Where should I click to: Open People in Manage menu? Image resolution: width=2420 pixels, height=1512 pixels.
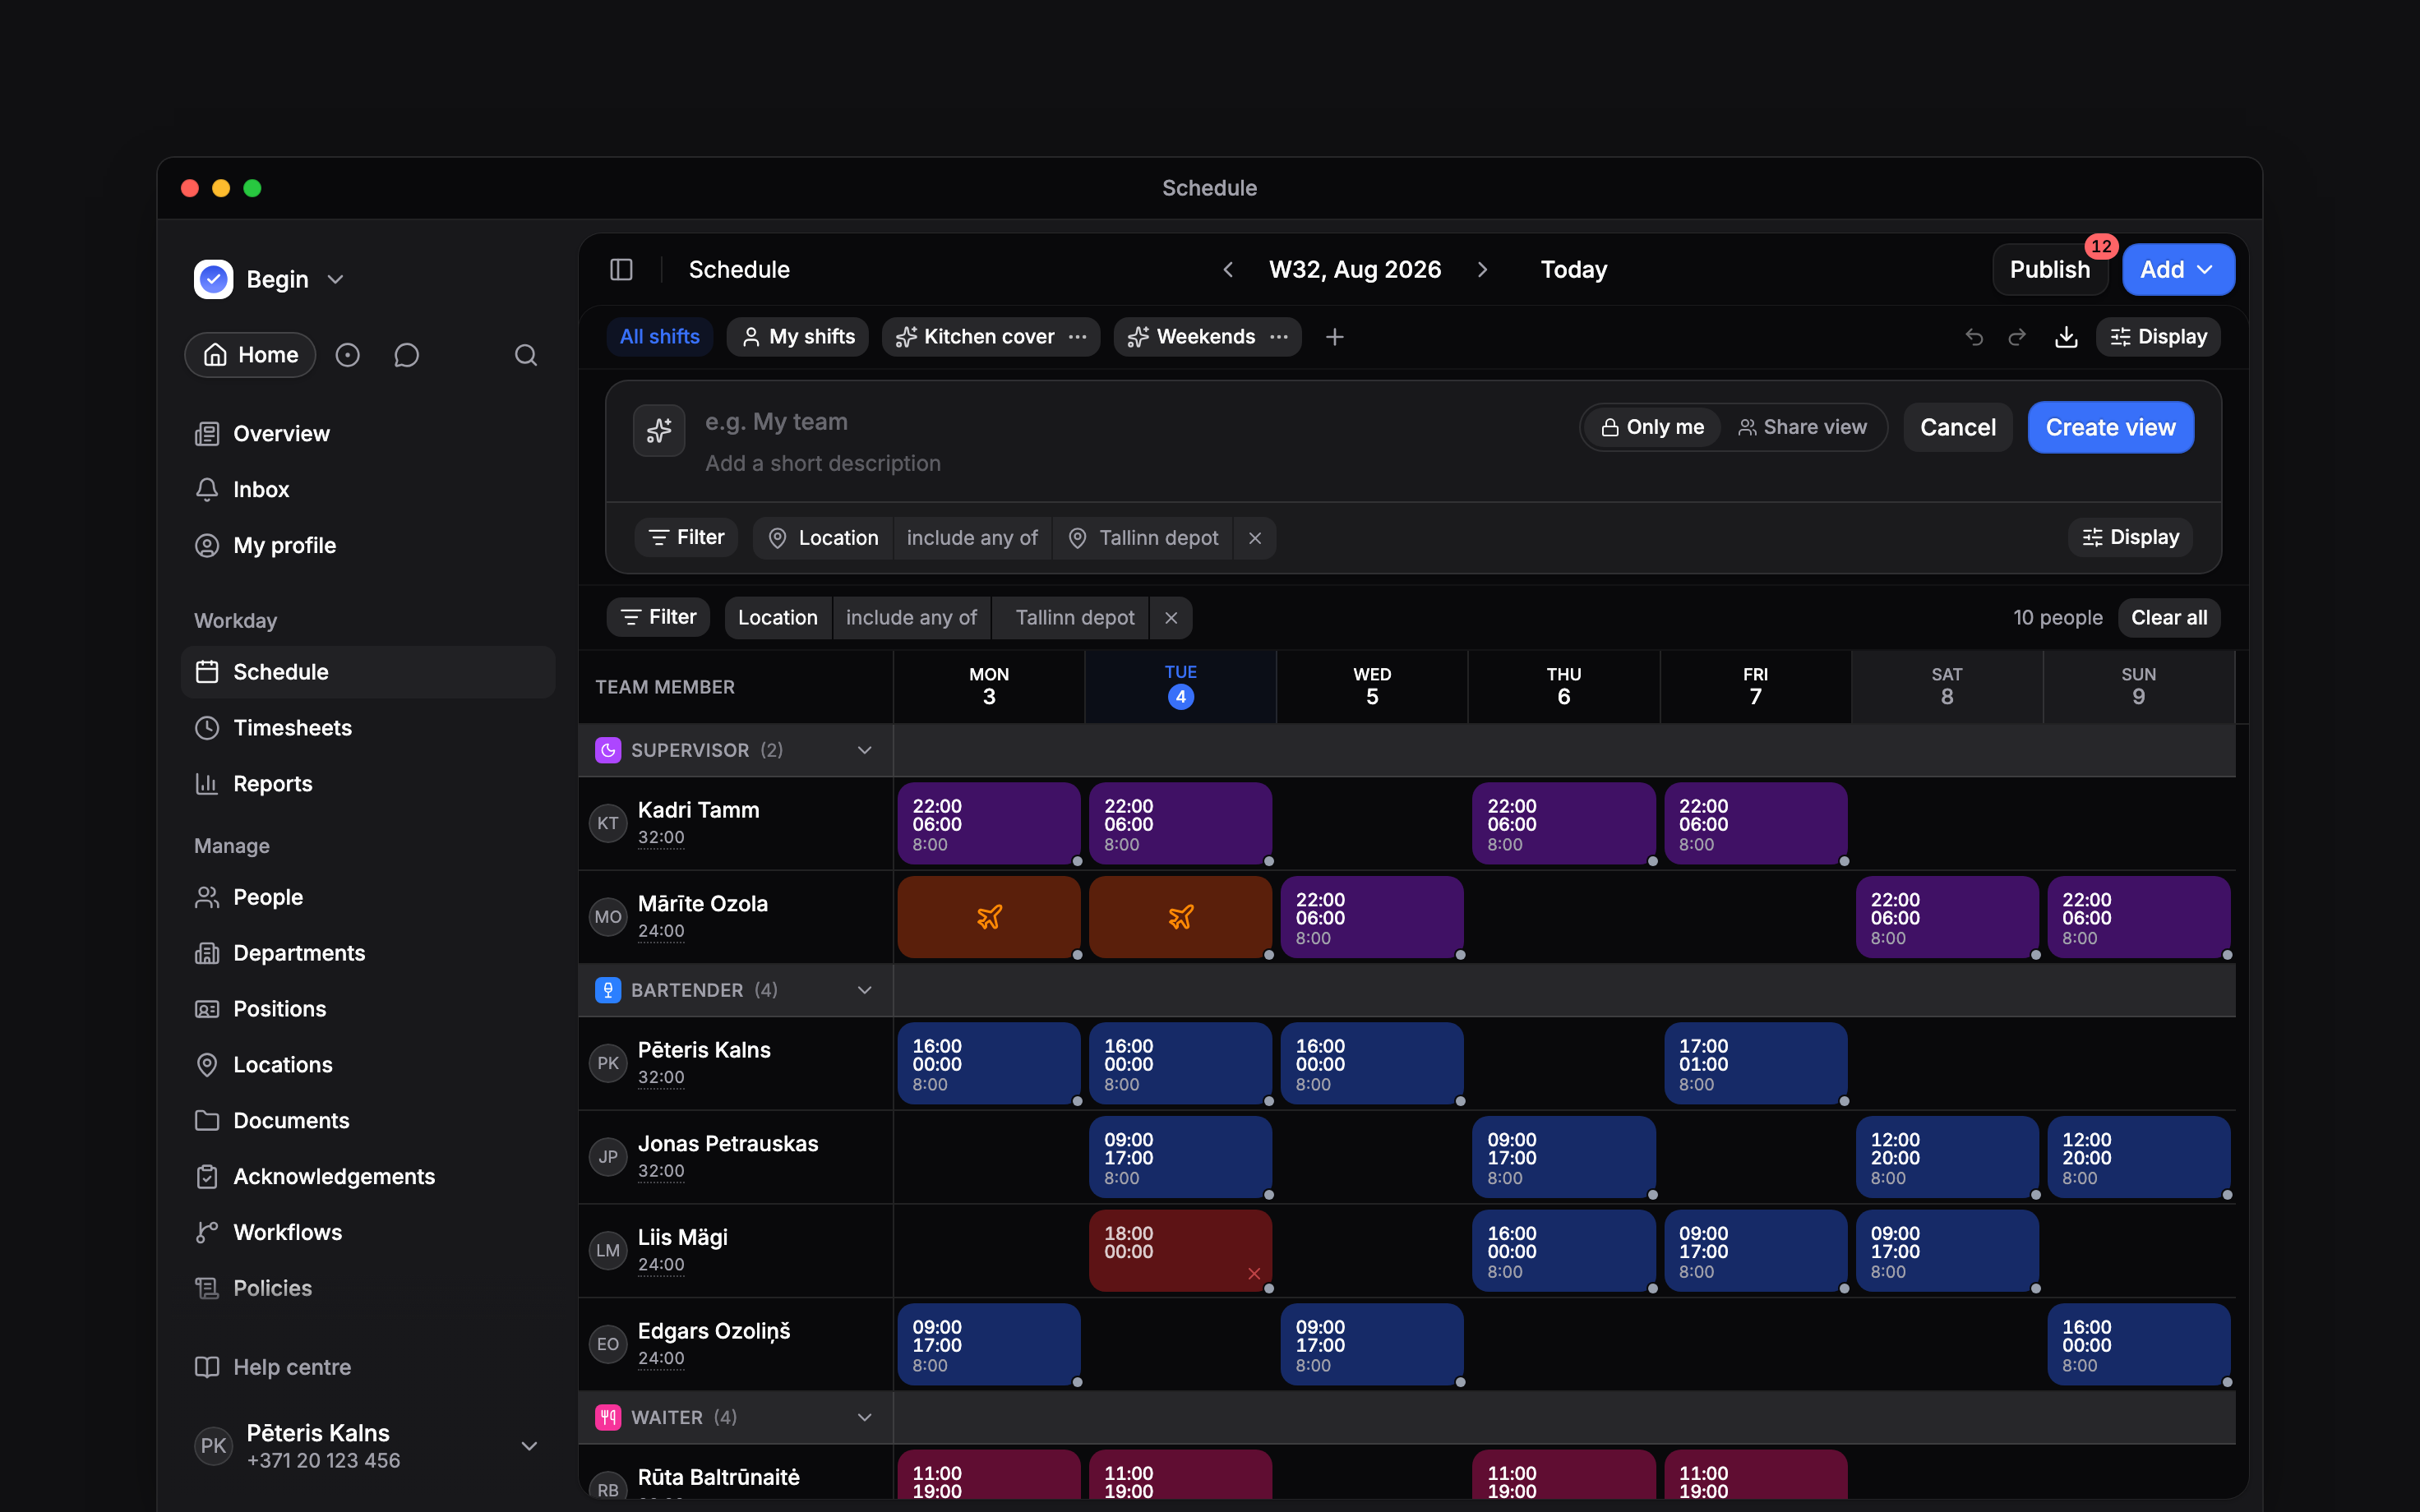click(x=368, y=897)
